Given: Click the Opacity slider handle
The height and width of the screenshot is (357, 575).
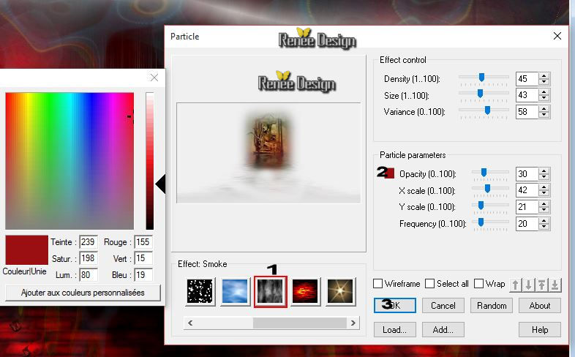Looking at the screenshot, I should 484,172.
